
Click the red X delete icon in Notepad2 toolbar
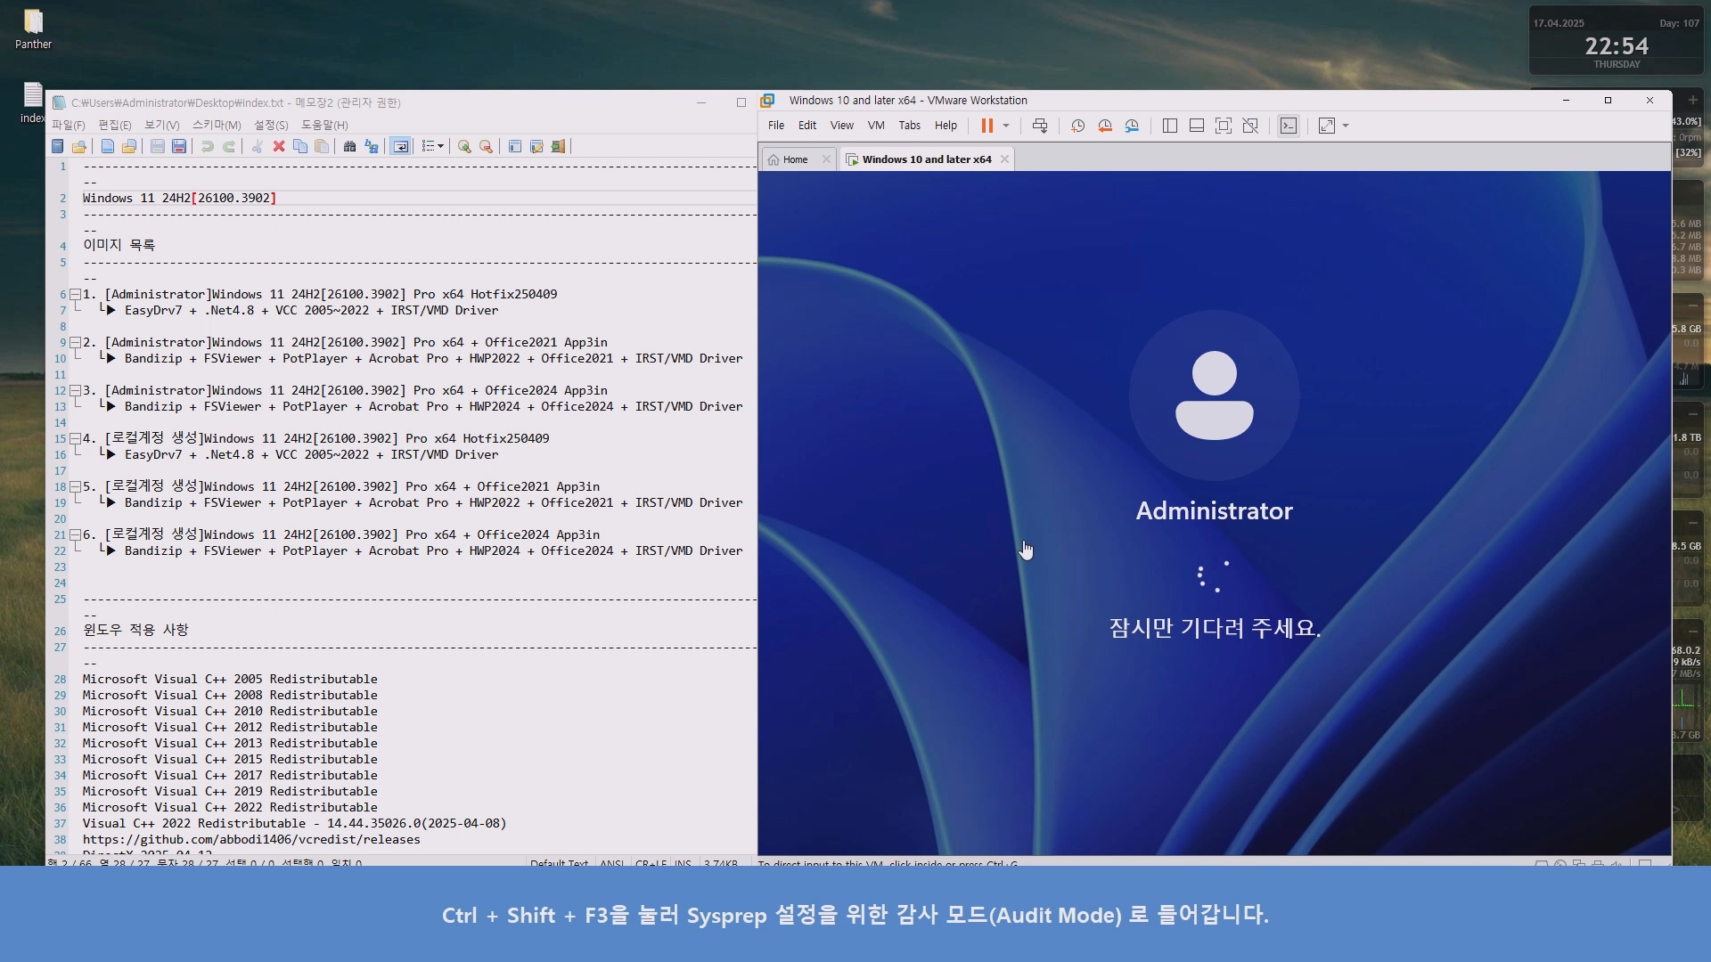[x=279, y=146]
